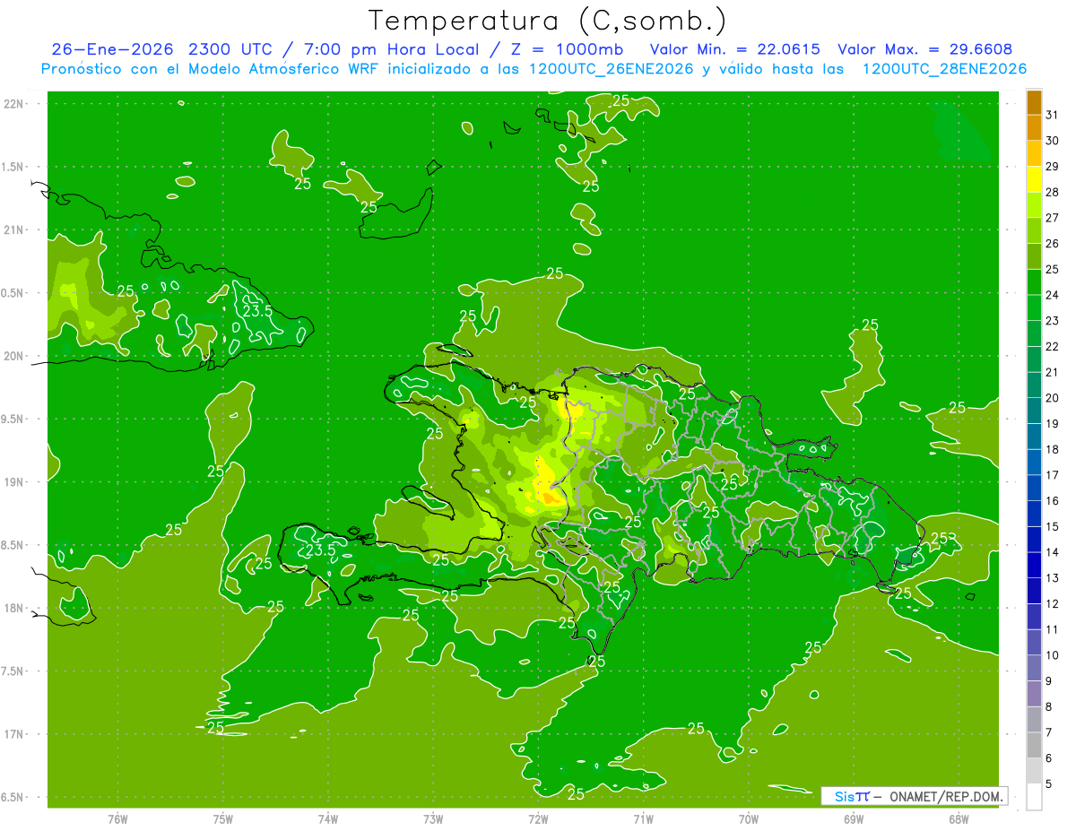
Task: Click the "22N" latitude axis label
Action: click(x=13, y=104)
